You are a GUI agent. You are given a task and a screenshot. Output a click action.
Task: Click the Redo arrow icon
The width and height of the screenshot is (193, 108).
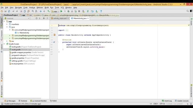(17, 11)
